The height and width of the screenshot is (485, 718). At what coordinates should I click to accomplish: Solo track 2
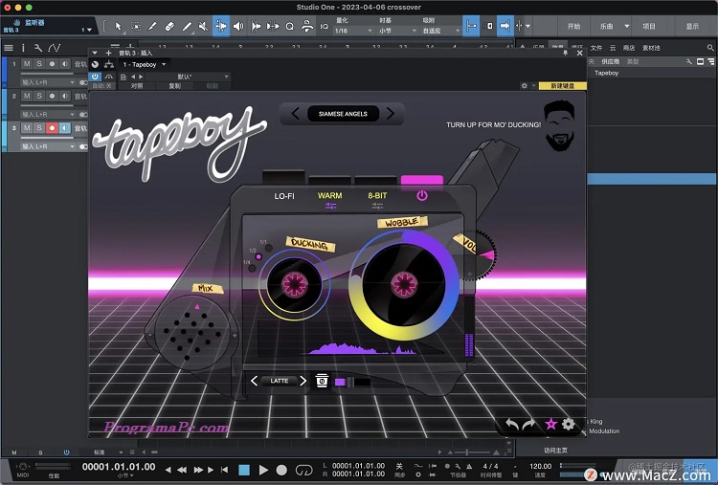tap(39, 96)
